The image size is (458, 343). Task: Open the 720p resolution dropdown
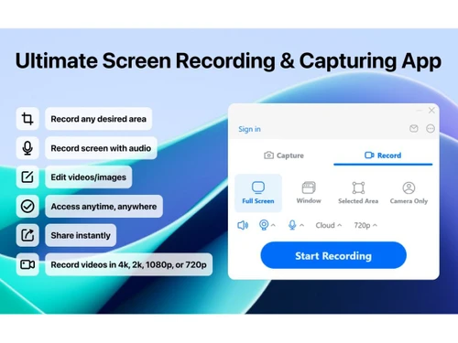365,225
